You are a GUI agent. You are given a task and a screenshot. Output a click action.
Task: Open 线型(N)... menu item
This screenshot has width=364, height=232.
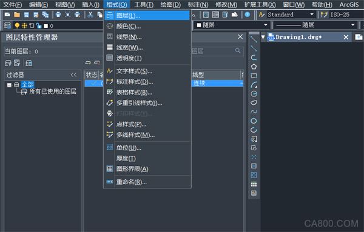pos(147,36)
